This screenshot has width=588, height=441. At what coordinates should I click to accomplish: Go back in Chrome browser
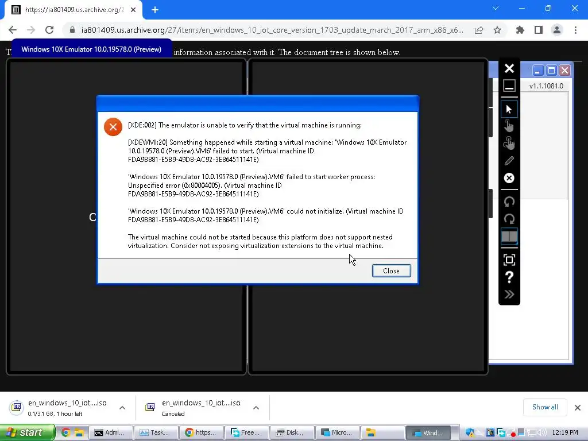click(x=13, y=30)
